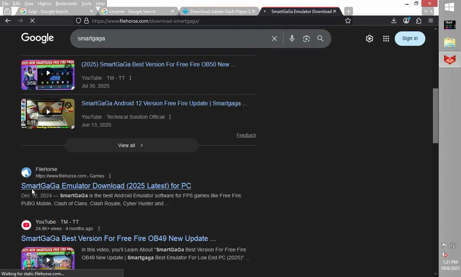
Task: Click the FileHorse site favicon
Action: [26, 172]
